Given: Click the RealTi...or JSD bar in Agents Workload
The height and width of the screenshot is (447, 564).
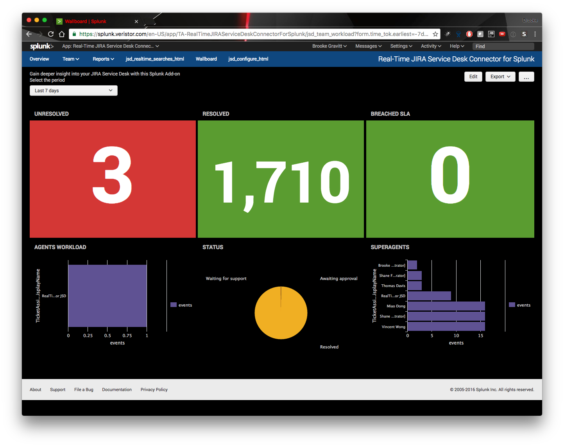Looking at the screenshot, I should tap(107, 296).
